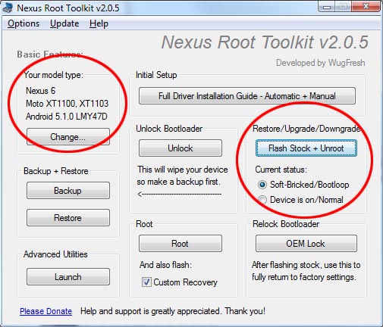
Task: Click 'This will wipe your device' text
Action: [183, 170]
